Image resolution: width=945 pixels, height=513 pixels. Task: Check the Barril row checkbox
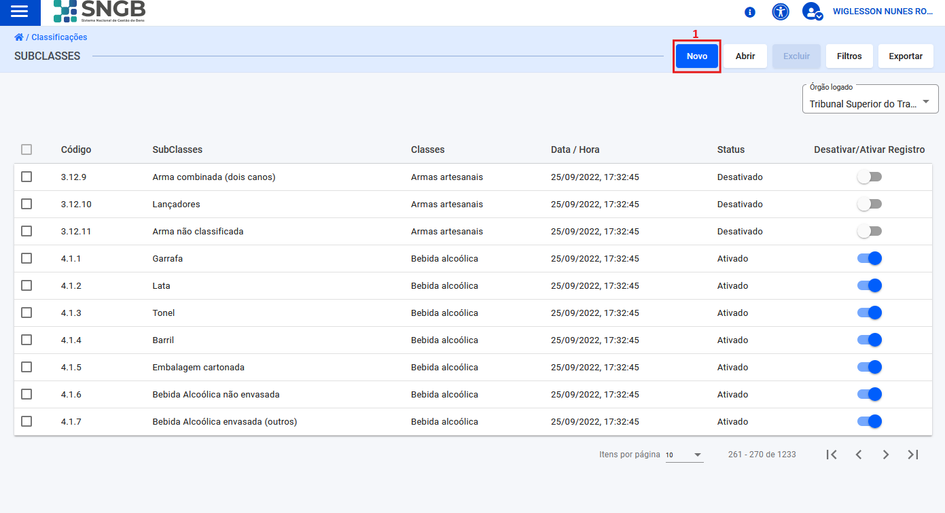[26, 340]
